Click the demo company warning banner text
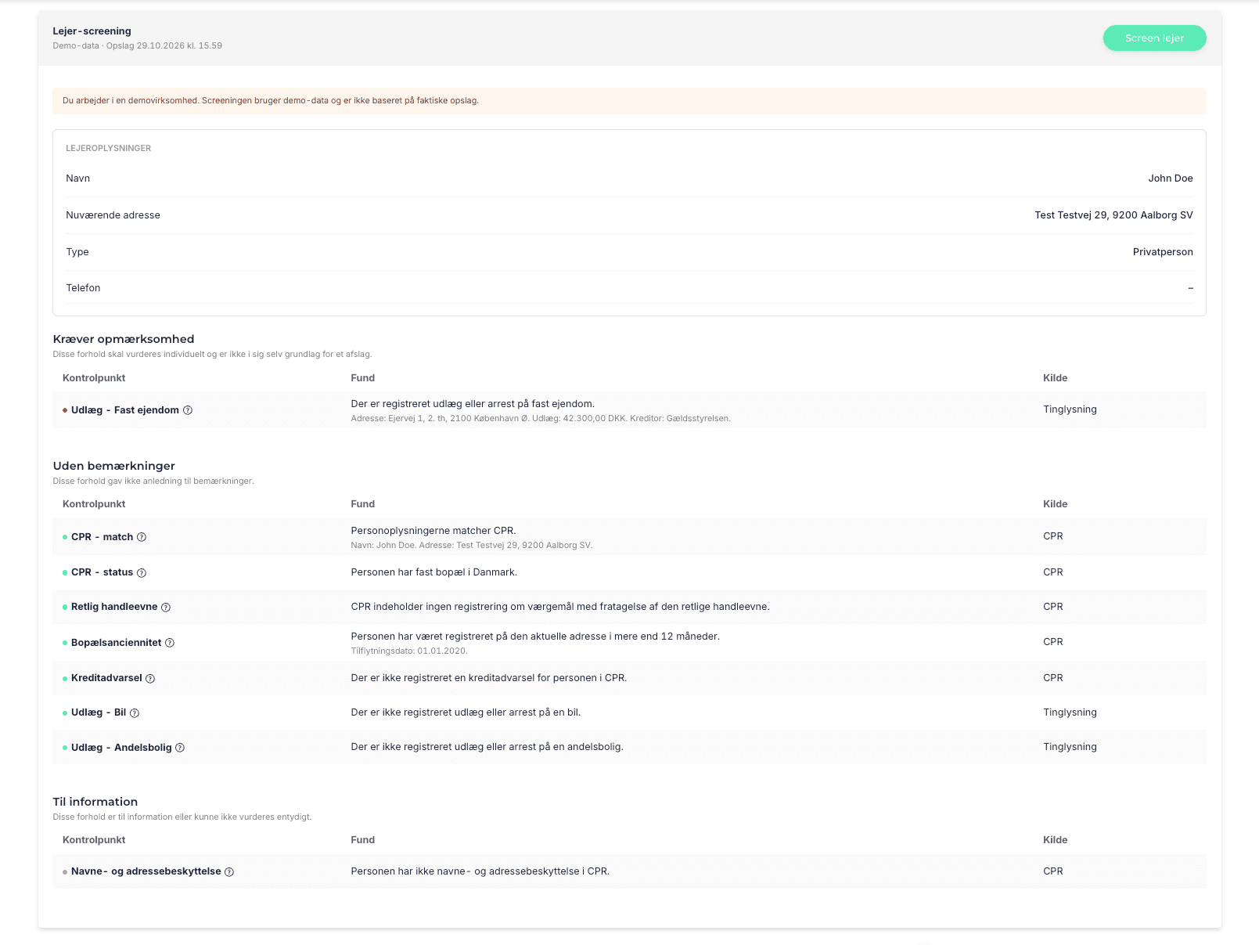The height and width of the screenshot is (945, 1259). (x=271, y=100)
